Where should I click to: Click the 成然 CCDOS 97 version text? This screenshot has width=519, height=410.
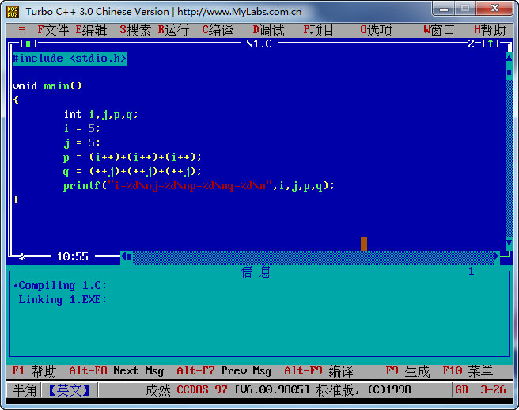(x=278, y=390)
